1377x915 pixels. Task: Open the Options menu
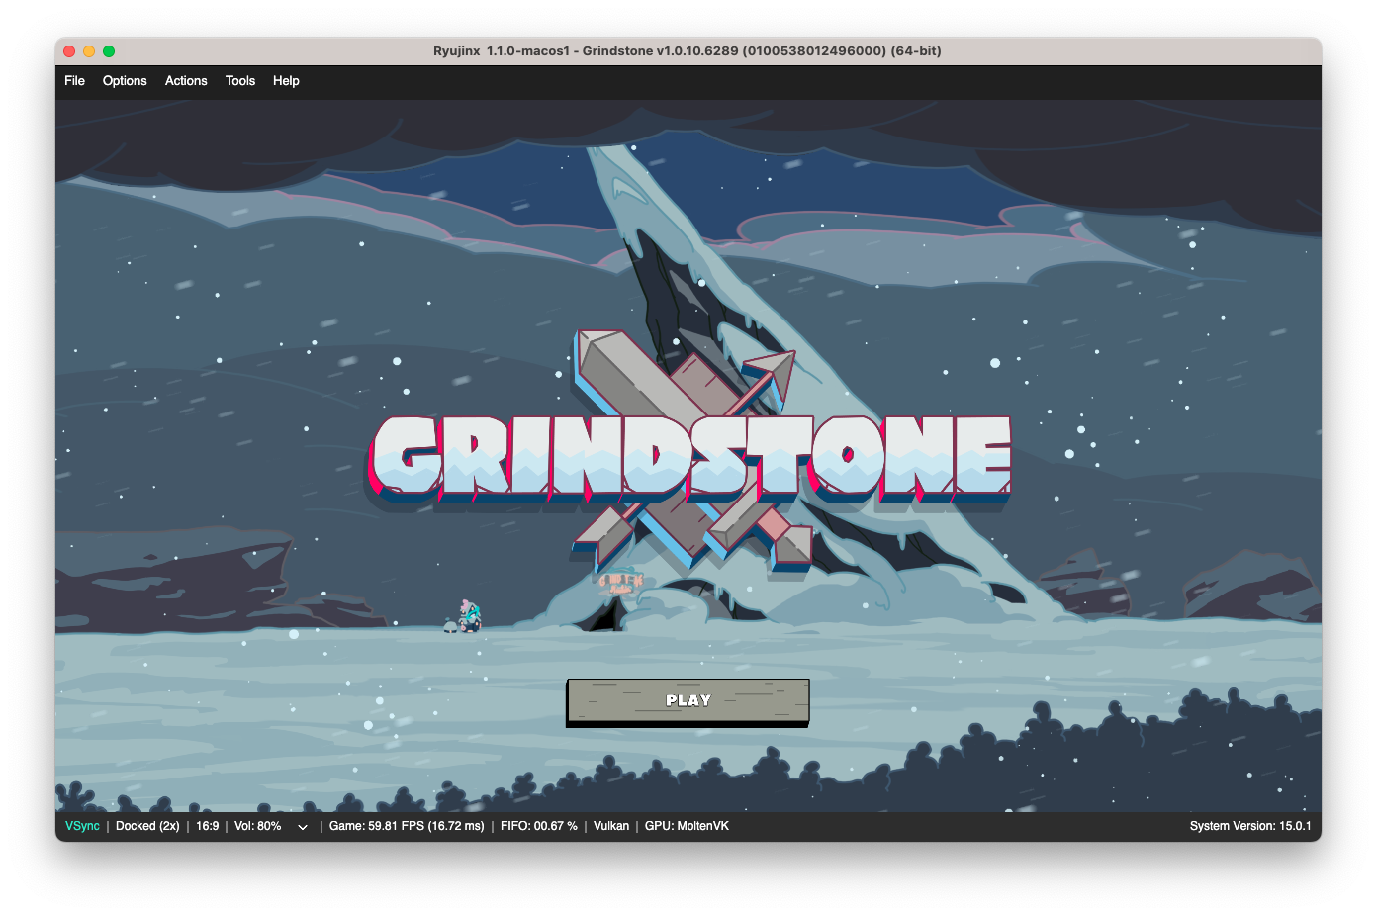point(124,81)
